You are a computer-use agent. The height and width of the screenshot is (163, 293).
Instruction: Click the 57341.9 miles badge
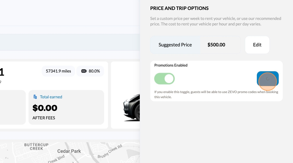[58, 71]
